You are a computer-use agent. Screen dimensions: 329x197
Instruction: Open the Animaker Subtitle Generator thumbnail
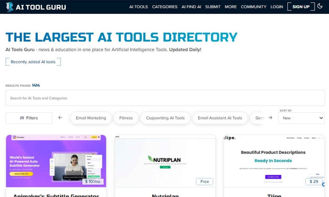pyautogui.click(x=56, y=161)
